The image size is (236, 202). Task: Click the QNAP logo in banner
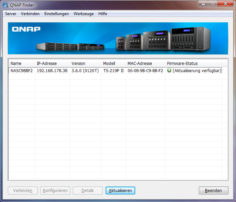click(26, 29)
